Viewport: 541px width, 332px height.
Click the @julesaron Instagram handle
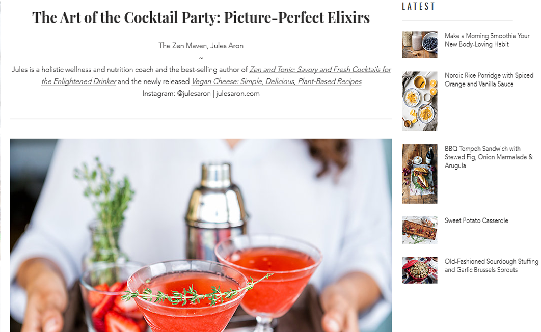pyautogui.click(x=194, y=94)
